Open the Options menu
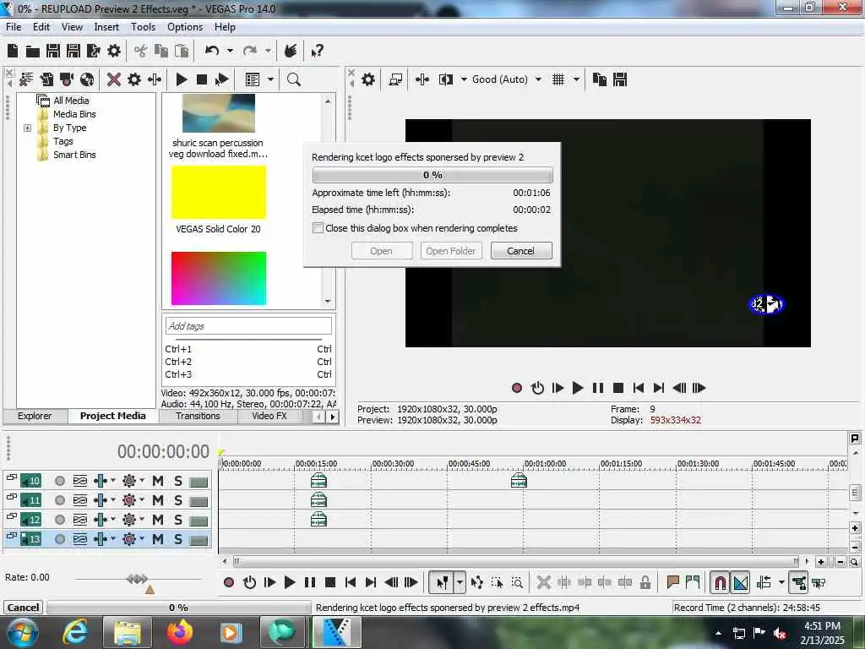 (185, 26)
